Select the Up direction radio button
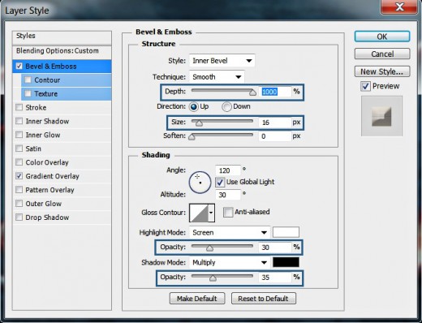Image resolution: width=422 pixels, height=323 pixels. (194, 107)
